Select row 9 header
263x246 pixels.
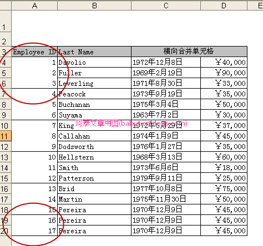pyautogui.click(x=6, y=115)
